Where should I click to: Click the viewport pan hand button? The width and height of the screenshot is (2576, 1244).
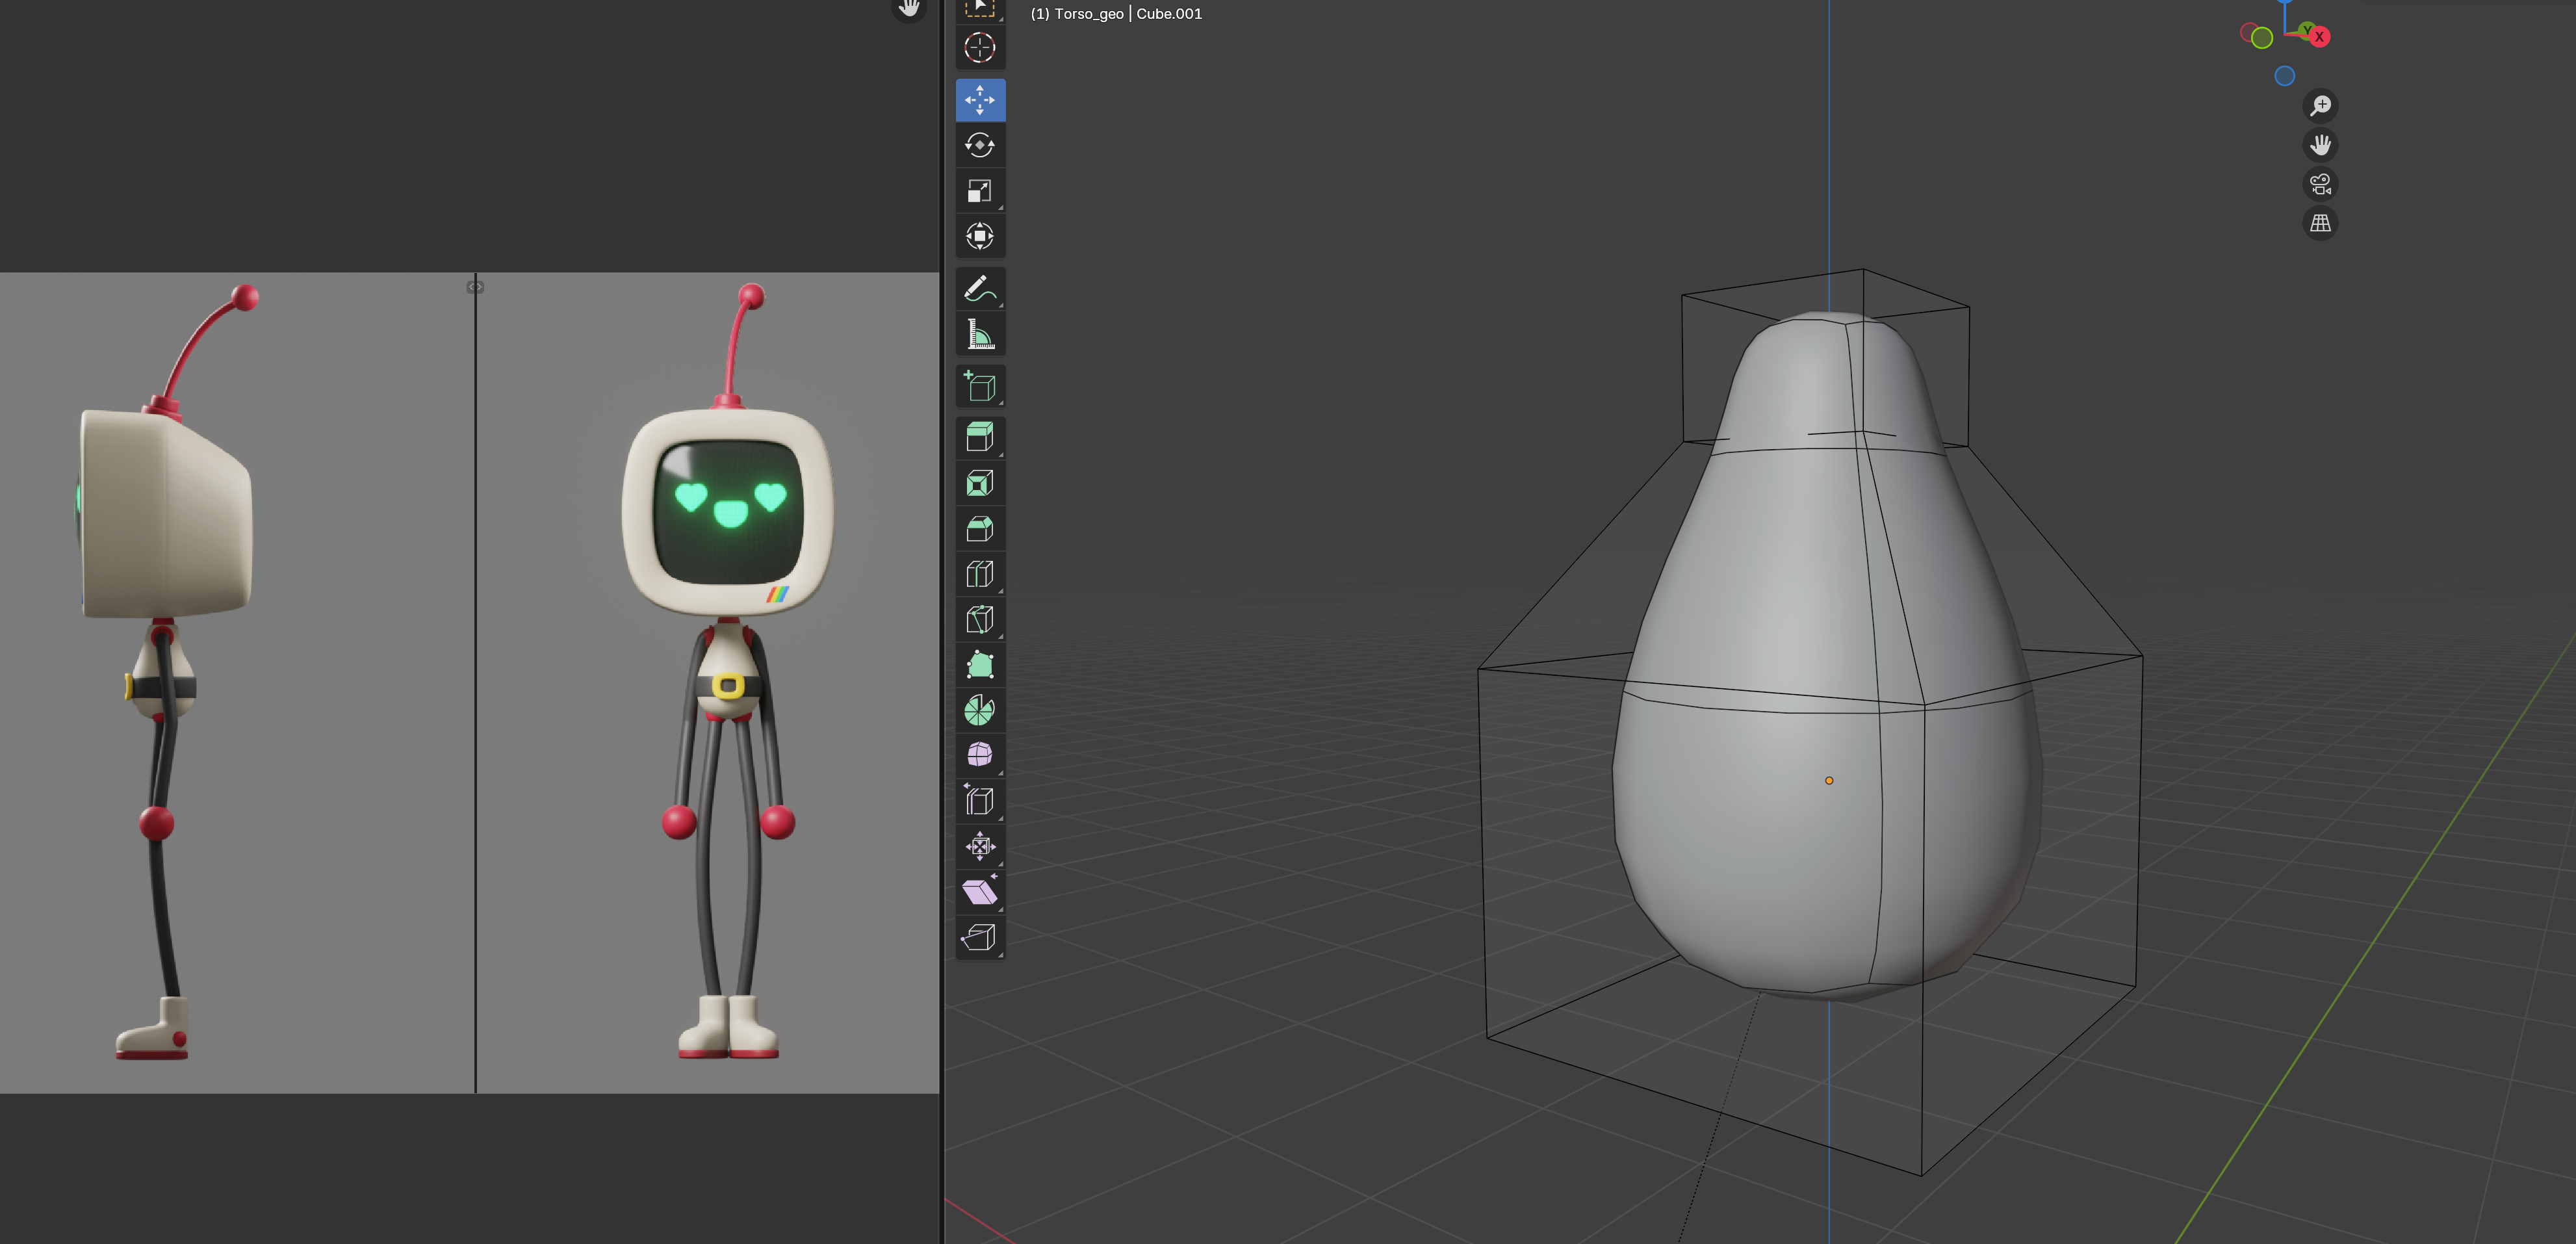[x=2320, y=145]
